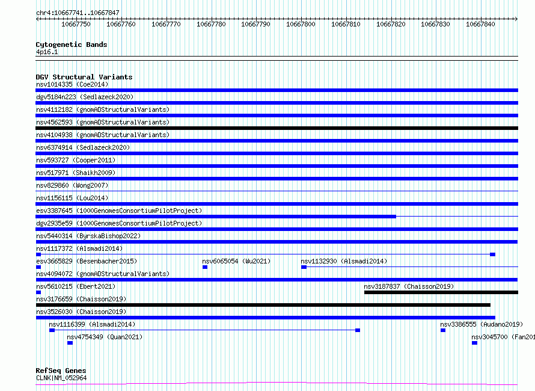
Task: Open the RefSeq Genes track heading
Action: (61, 371)
